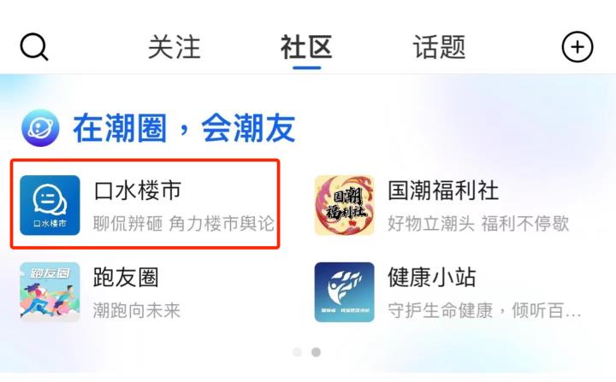Screen dimensions: 616x382
Task: Tap description 聊侃辨砸 角力楼市舆论
Action: (183, 224)
